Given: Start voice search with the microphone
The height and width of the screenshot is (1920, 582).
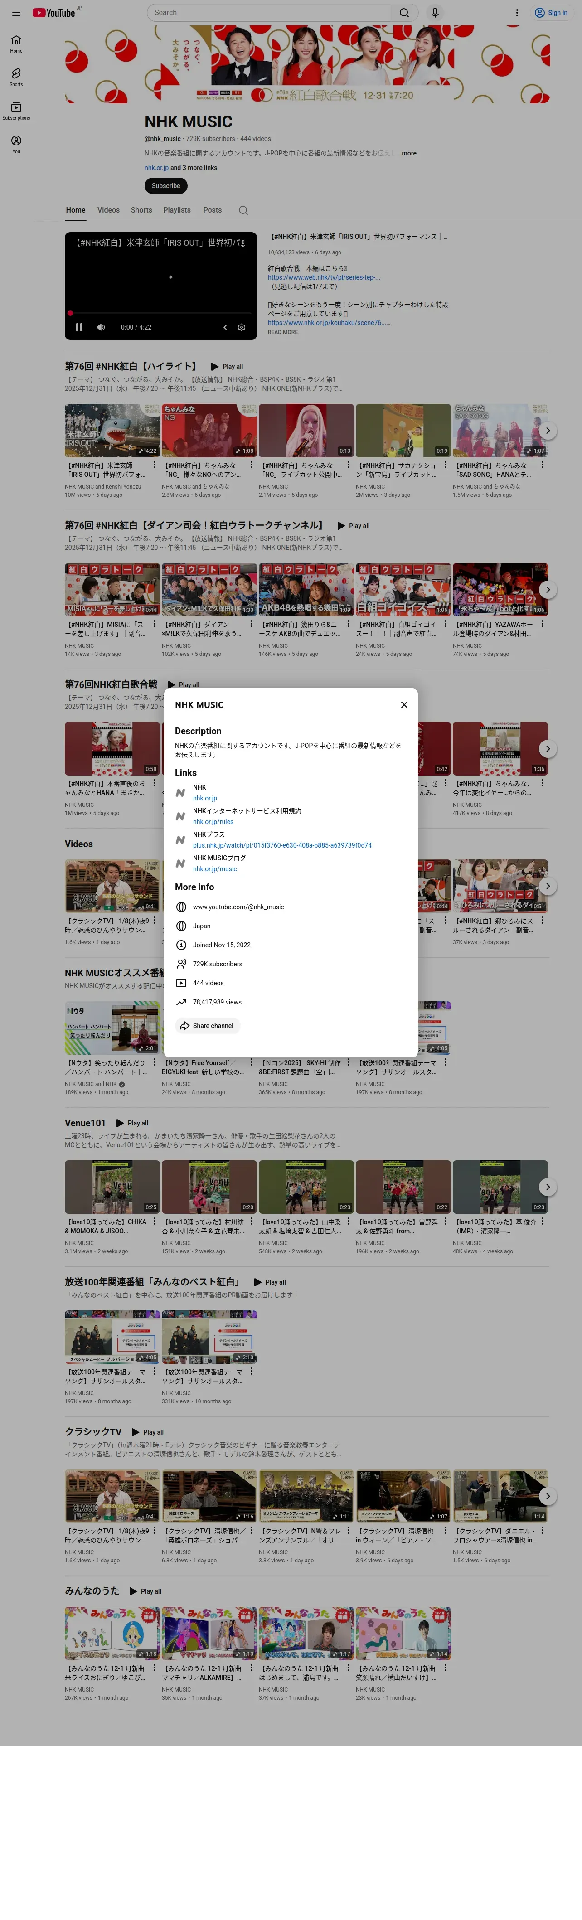Looking at the screenshot, I should (434, 13).
